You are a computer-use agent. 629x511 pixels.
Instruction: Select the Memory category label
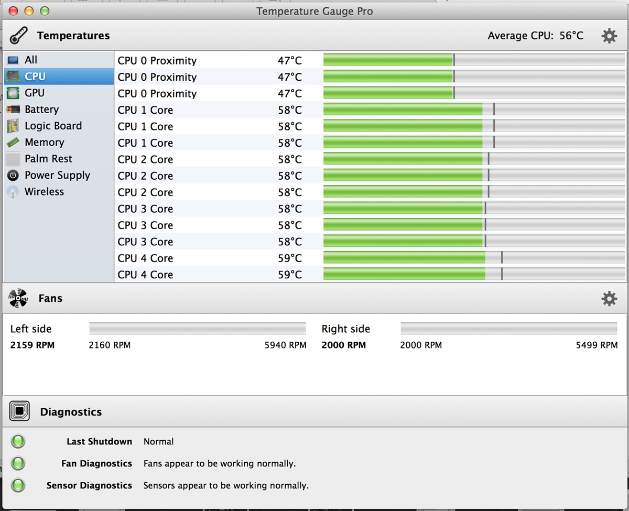coord(45,143)
